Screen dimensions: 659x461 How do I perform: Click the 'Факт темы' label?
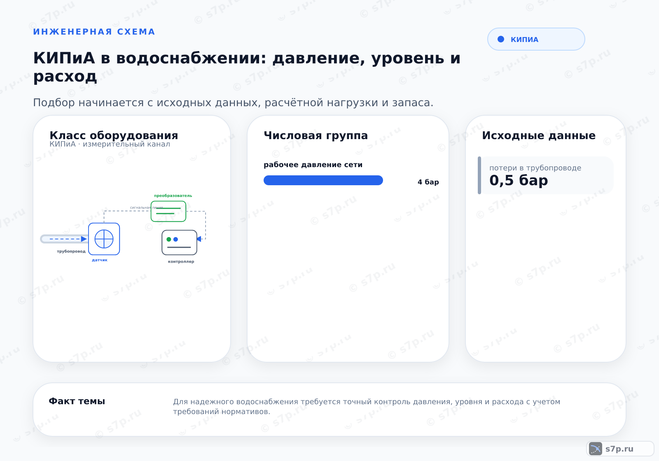pyautogui.click(x=77, y=401)
